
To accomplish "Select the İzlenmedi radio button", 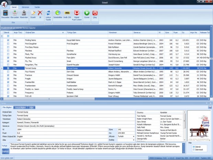I will point(194,150).
